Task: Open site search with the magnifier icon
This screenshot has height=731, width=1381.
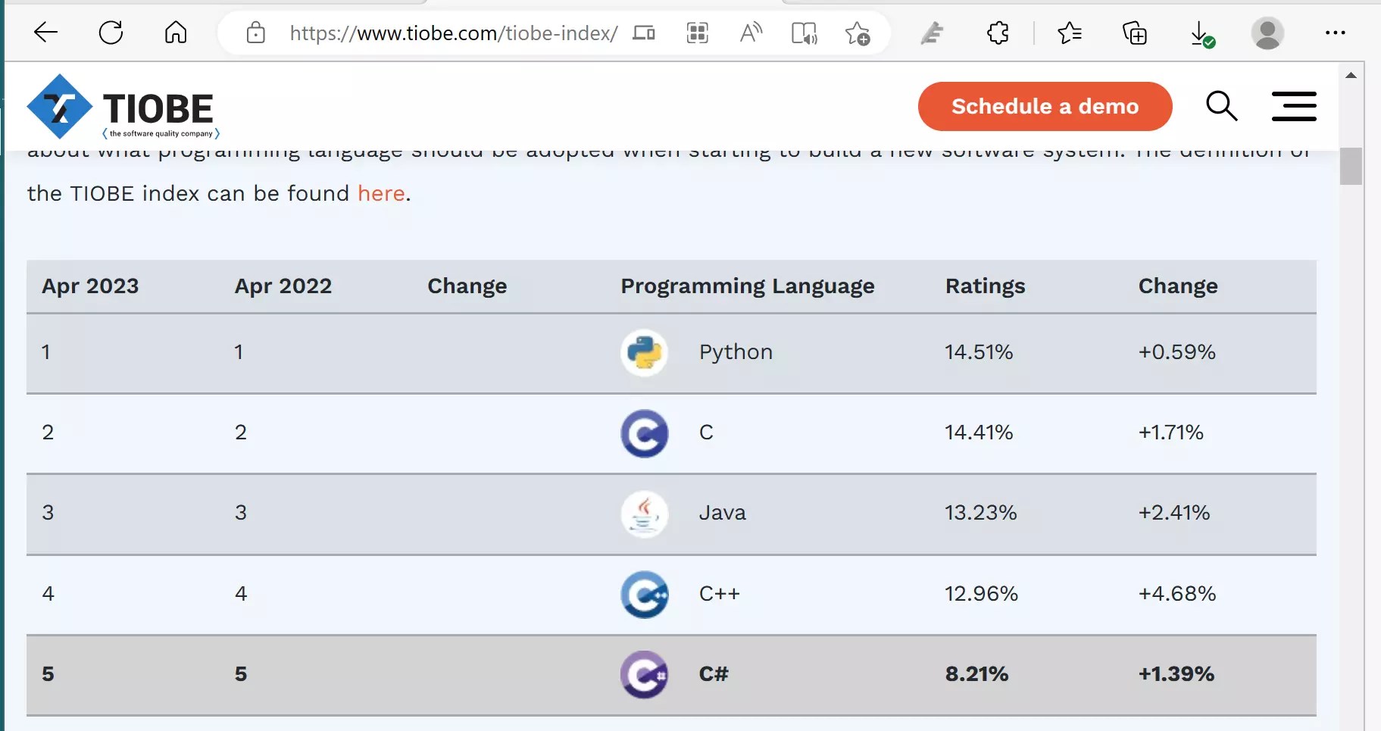Action: (1221, 106)
